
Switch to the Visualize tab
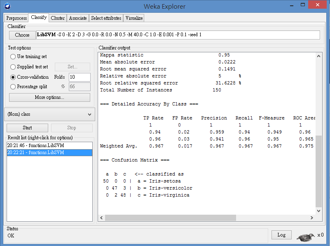click(134, 18)
